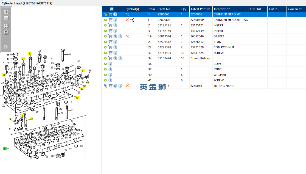Click the orange X symbol in GASKET row
The height and width of the screenshot is (174, 306).
pyautogui.click(x=127, y=36)
